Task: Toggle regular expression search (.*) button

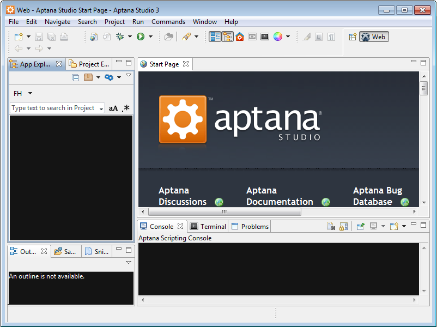Action: (x=126, y=108)
